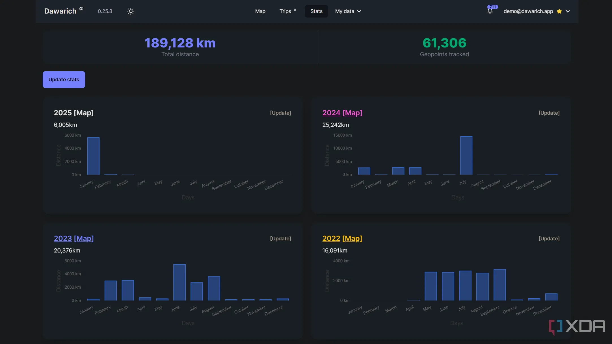Expand the user account dropdown chevron
This screenshot has width=612, height=344.
568,11
